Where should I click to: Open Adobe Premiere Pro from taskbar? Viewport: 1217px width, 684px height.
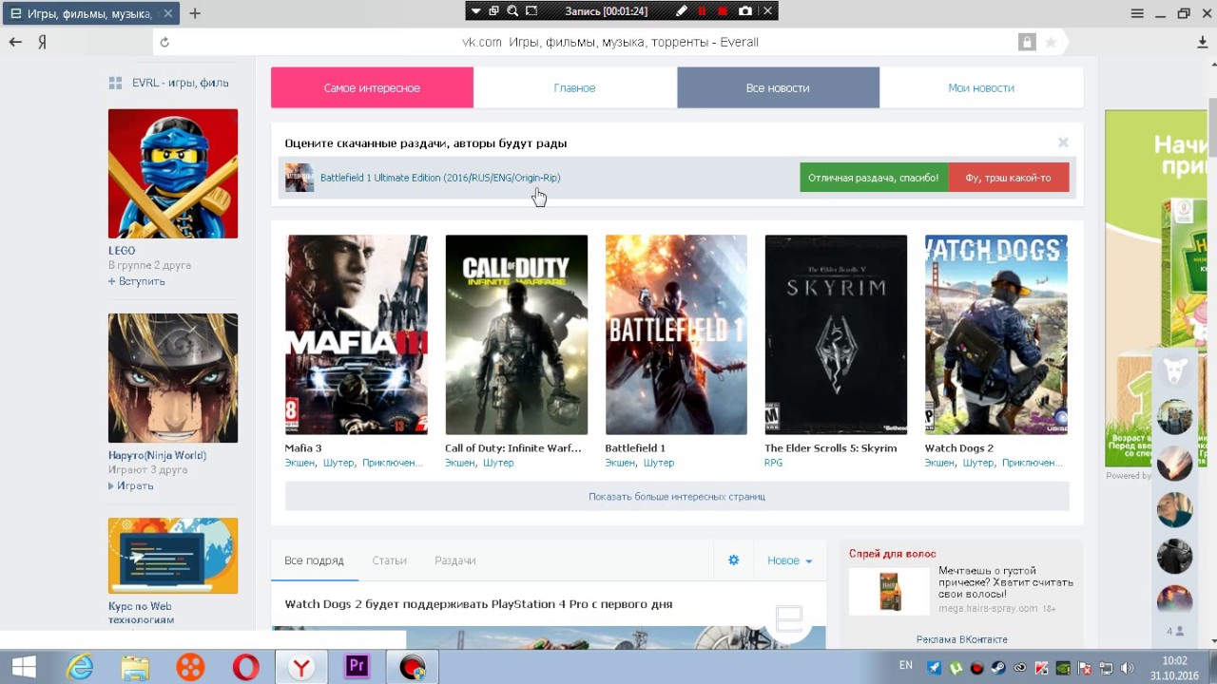tap(357, 667)
